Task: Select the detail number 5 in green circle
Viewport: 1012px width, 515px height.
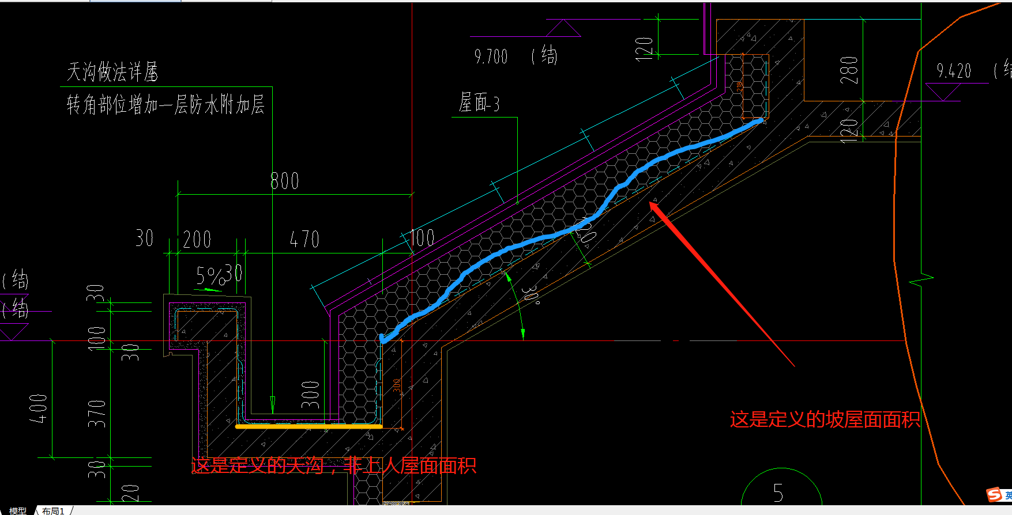Action: coord(778,493)
